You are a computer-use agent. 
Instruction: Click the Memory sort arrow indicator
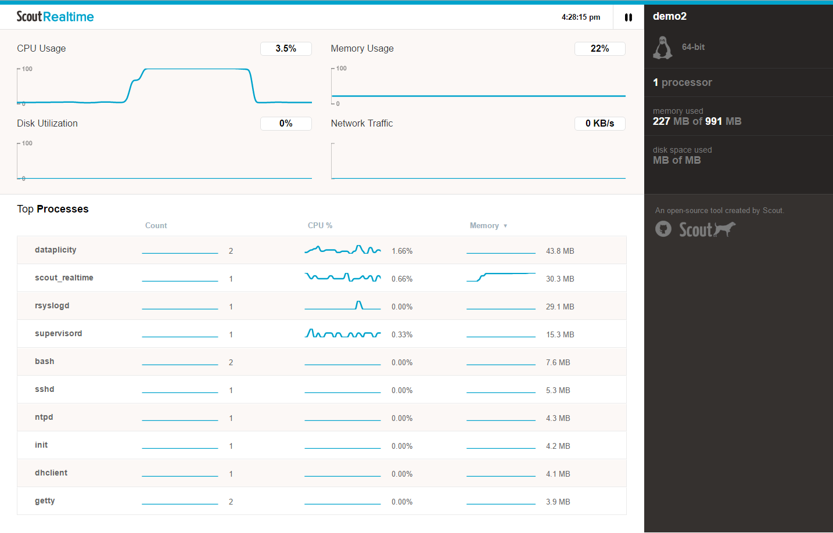coord(505,226)
